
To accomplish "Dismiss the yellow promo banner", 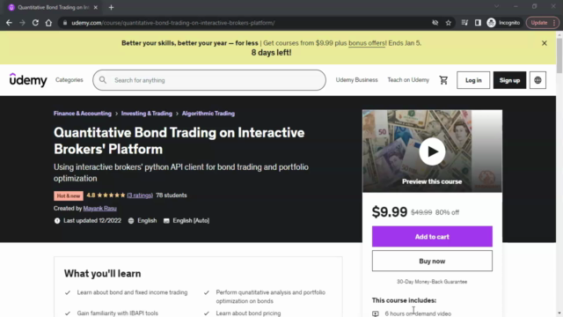I will click(x=545, y=43).
